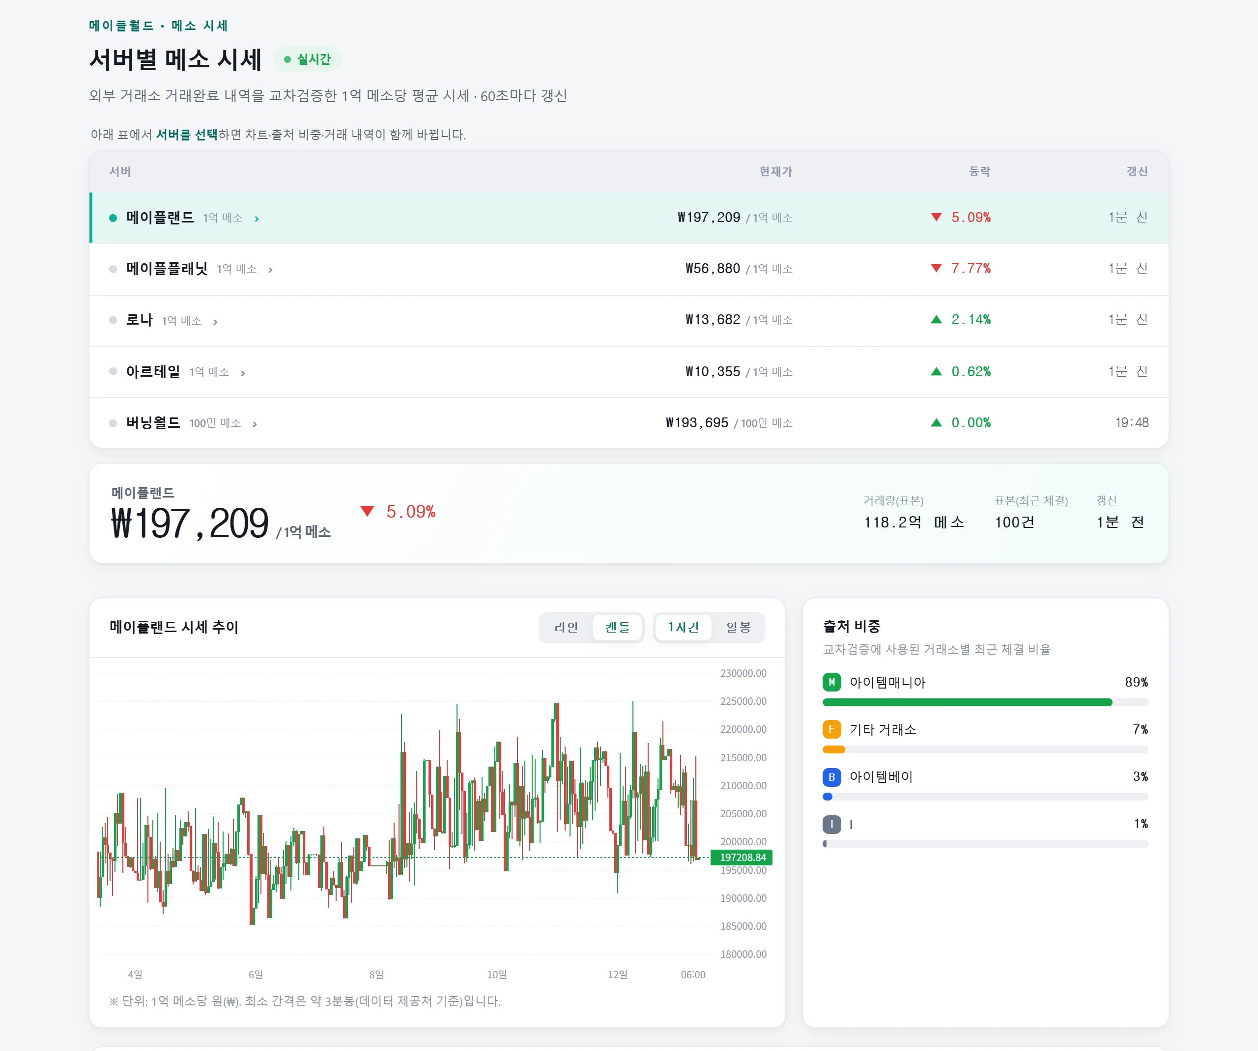Expand the 아르테일 row chevron
Image resolution: width=1258 pixels, height=1051 pixels.
click(243, 372)
